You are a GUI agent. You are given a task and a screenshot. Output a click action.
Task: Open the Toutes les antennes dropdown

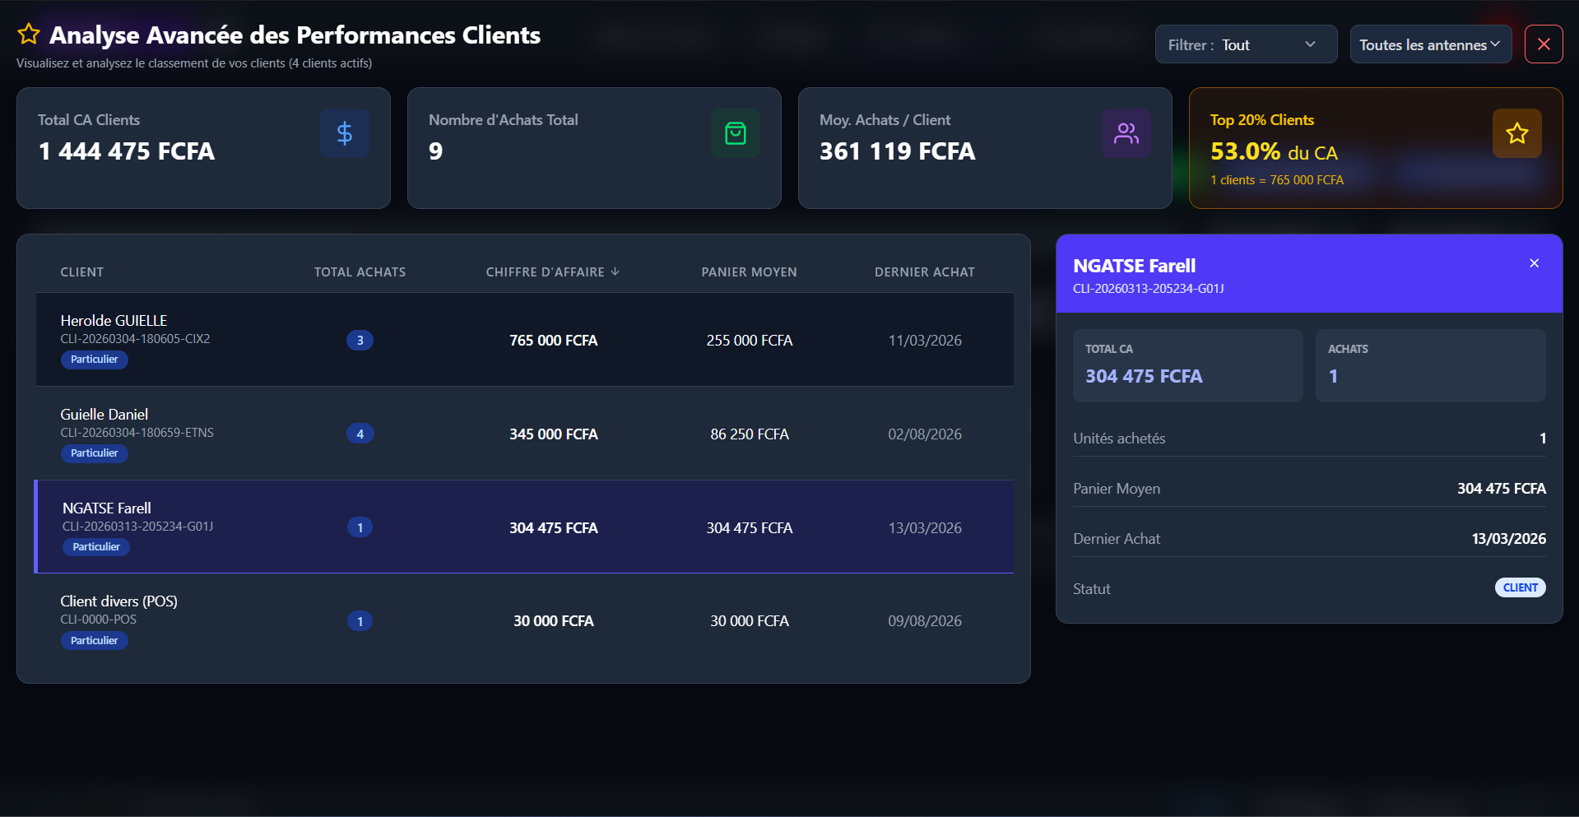pyautogui.click(x=1430, y=44)
